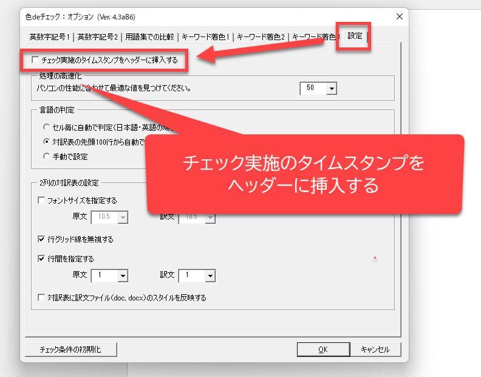Click the チェック条件の初期化 button
Viewport: 481px width, 377px height.
70,350
